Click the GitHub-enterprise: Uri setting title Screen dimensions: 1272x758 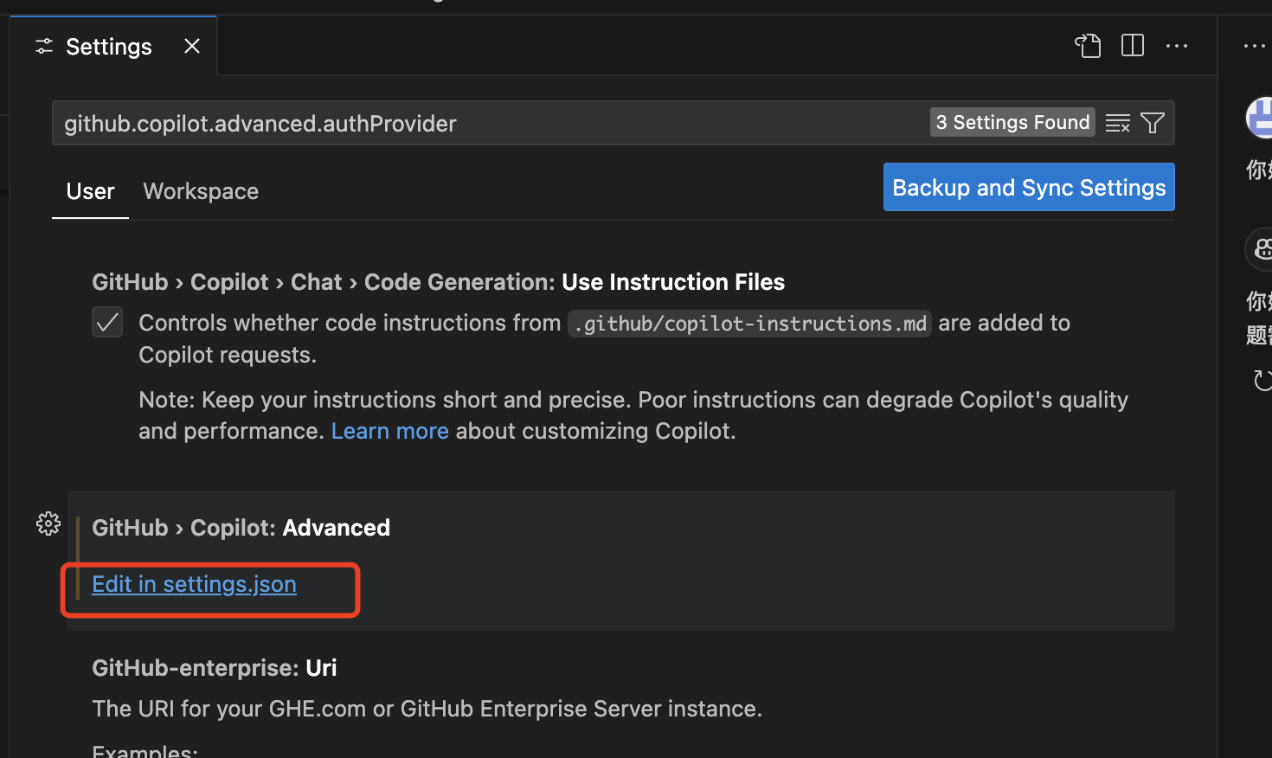[215, 668]
